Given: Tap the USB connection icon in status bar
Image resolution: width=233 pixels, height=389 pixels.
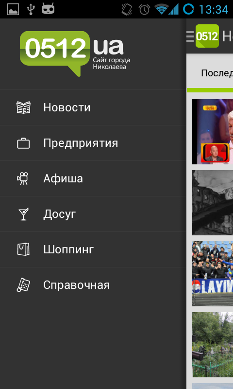Looking at the screenshot, I should pos(31,9).
